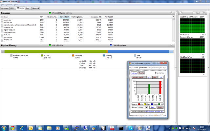Viewport: 210px width, 131px height.
Task: Toggle the select-all Image header checkbox
Action: click(2, 17)
